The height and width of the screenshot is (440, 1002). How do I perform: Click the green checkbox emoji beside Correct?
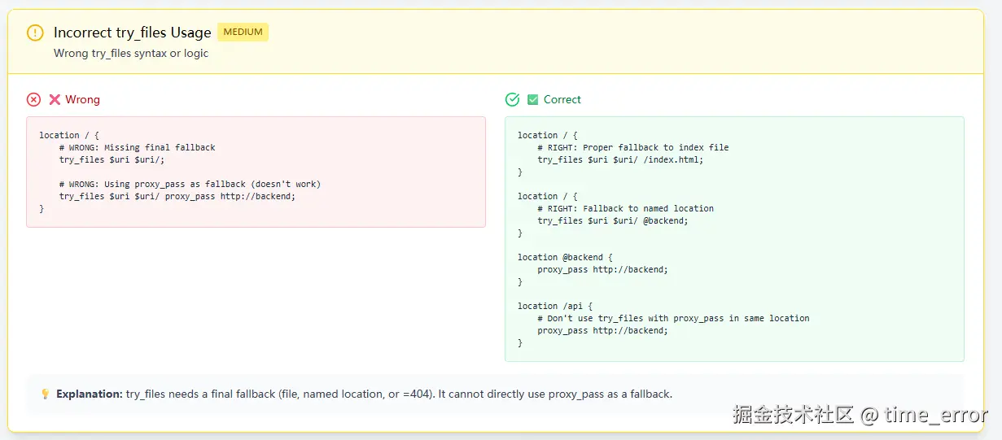(x=533, y=99)
